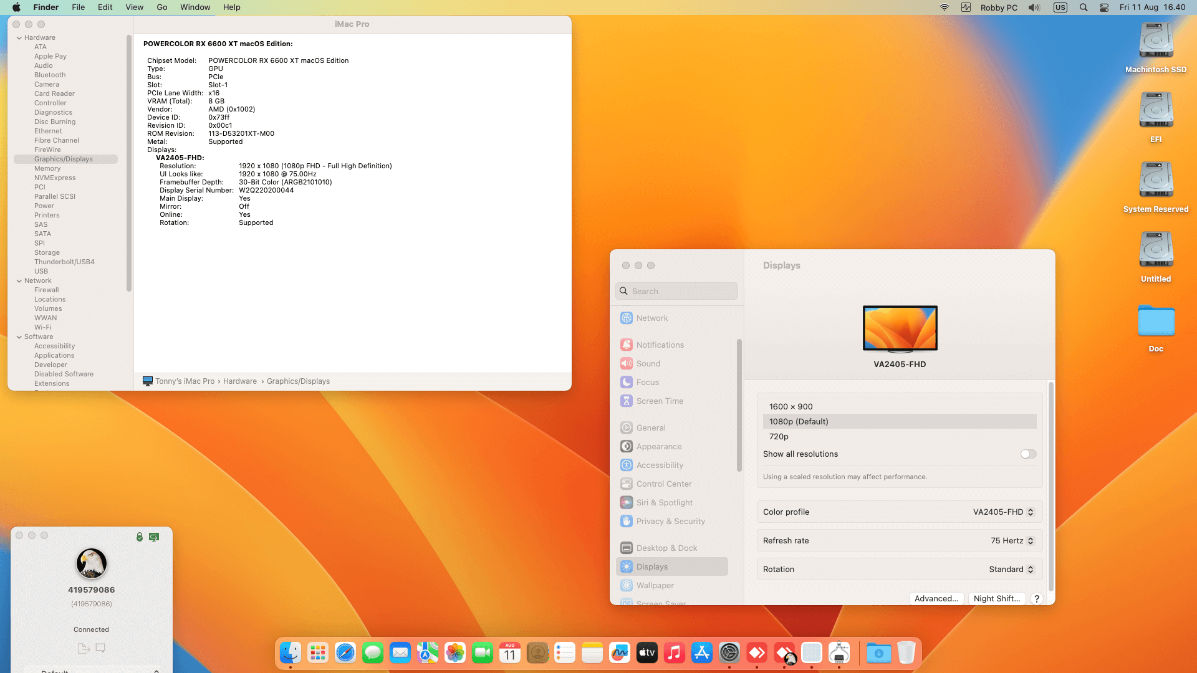Open Safari from the Dock

click(345, 652)
